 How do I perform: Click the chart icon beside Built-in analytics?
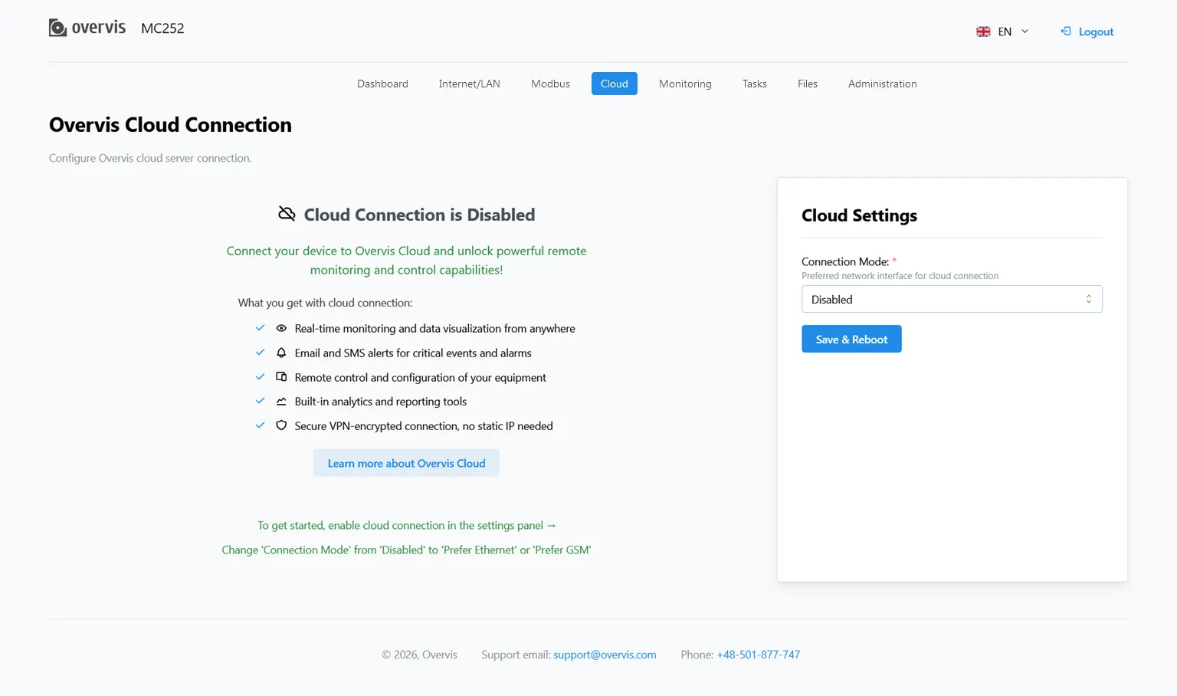(281, 401)
